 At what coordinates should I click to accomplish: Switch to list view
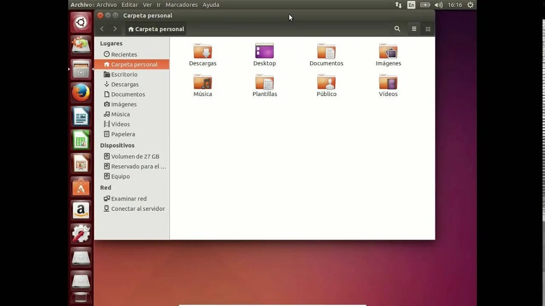click(414, 29)
